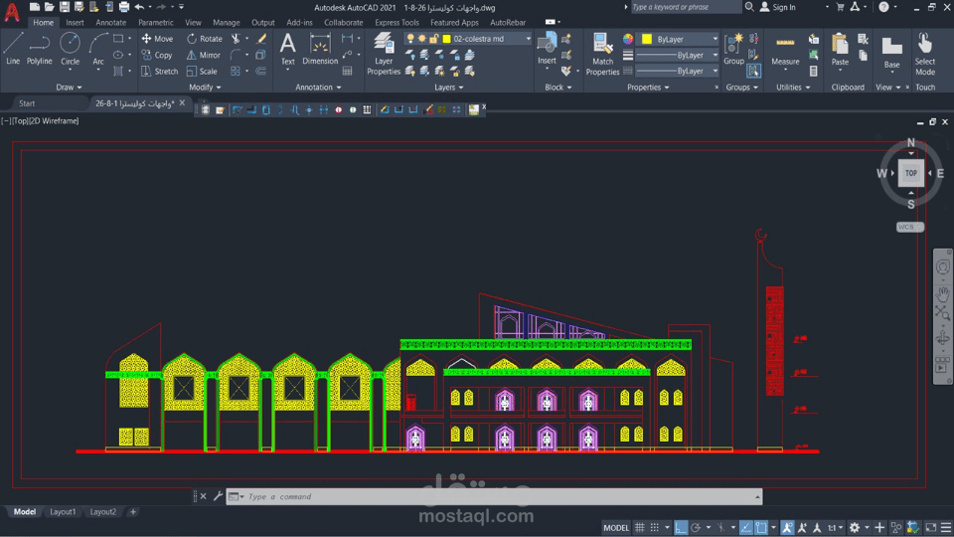Screen dimensions: 954x537
Task: Select the Line drawing tool
Action: (13, 49)
